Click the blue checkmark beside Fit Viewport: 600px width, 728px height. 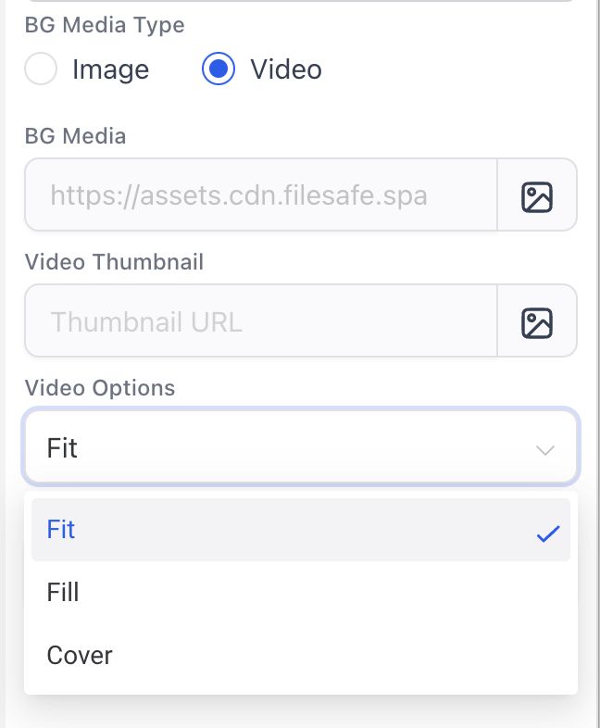548,533
